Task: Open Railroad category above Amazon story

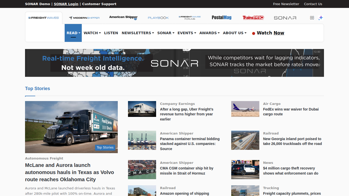Action: (x=168, y=188)
